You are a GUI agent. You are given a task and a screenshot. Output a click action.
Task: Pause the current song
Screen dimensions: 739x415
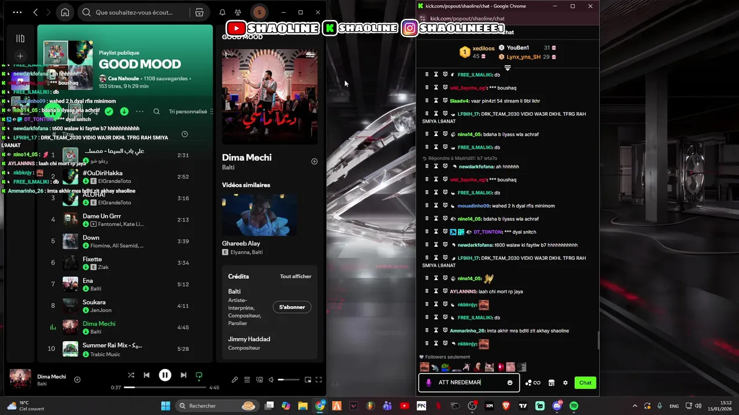[x=165, y=375]
